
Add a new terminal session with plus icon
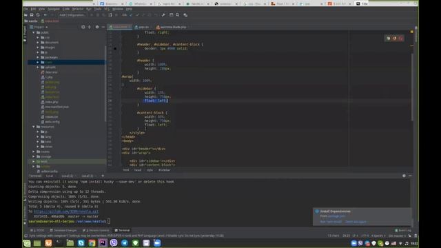pos(103,176)
